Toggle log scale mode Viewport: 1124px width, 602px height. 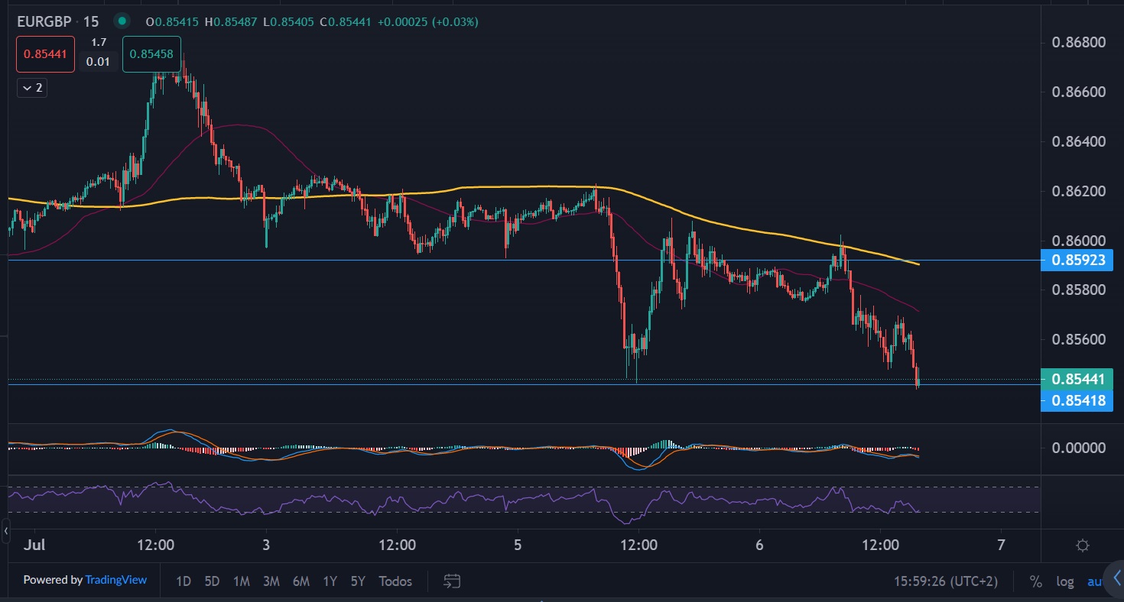[x=1065, y=581]
